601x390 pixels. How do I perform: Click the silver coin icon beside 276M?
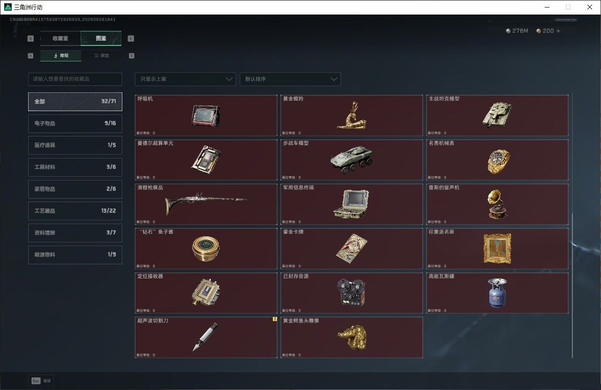point(509,31)
